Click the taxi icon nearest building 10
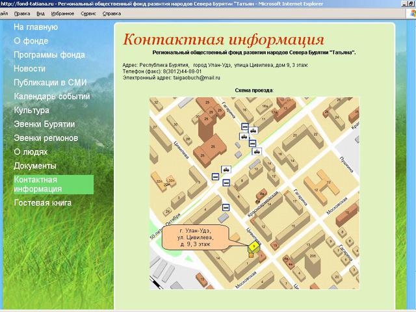Image resolution: width=416 pixels, height=312 pixels. click(x=256, y=151)
